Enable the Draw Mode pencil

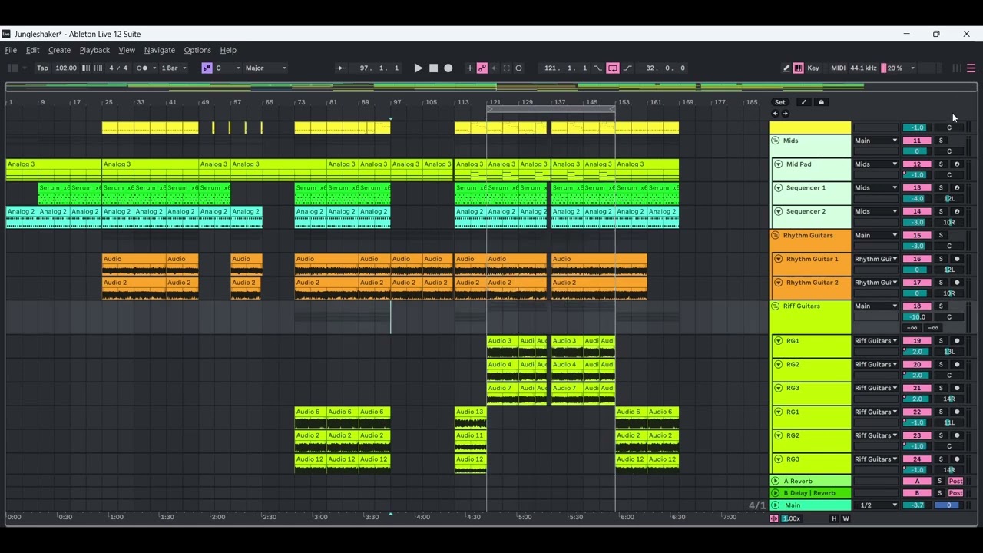[786, 68]
